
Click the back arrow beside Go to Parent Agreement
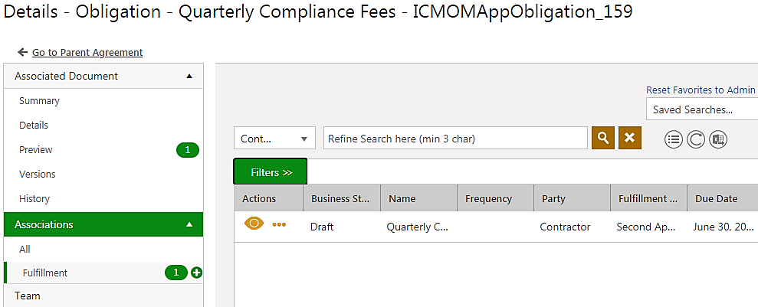pos(21,52)
